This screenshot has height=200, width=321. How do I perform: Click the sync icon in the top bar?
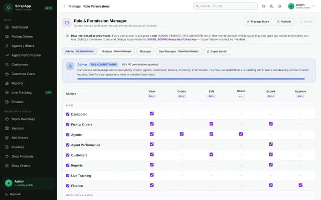(x=264, y=6)
